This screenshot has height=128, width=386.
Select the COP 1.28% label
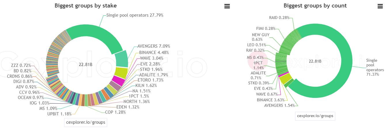(115, 112)
